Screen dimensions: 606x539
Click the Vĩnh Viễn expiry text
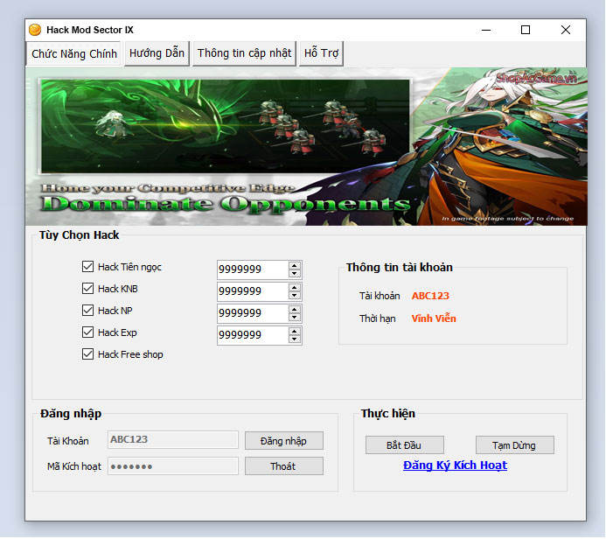434,318
